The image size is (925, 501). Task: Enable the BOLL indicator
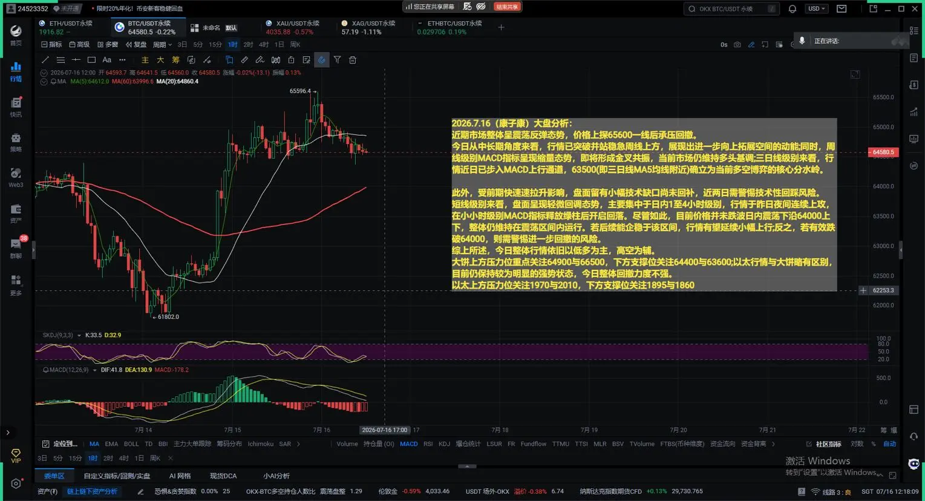pyautogui.click(x=131, y=444)
